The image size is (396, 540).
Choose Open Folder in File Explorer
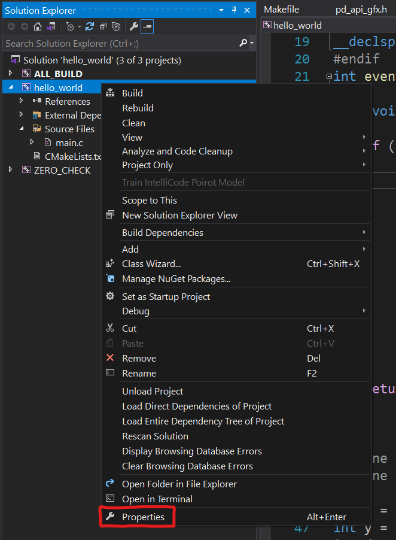click(236, 484)
